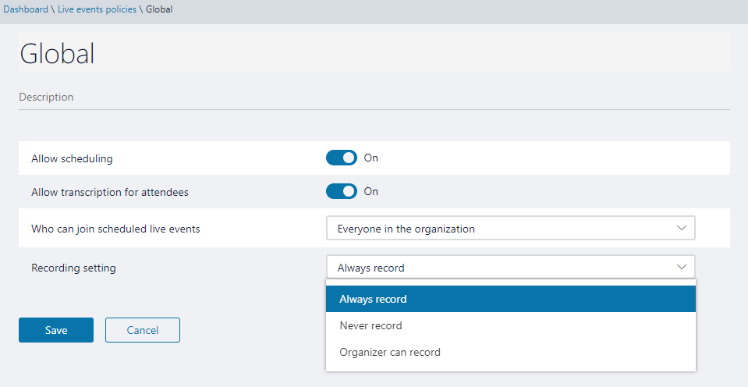Go to Dashboard breadcrumb link
The height and width of the screenshot is (387, 748).
tap(26, 9)
